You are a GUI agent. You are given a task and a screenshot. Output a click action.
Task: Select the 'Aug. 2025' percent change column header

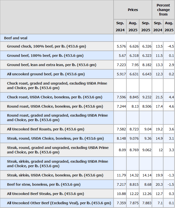(169, 27)
